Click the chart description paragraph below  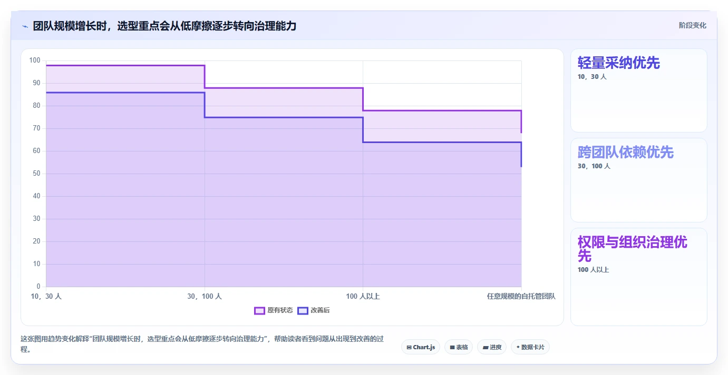point(203,344)
